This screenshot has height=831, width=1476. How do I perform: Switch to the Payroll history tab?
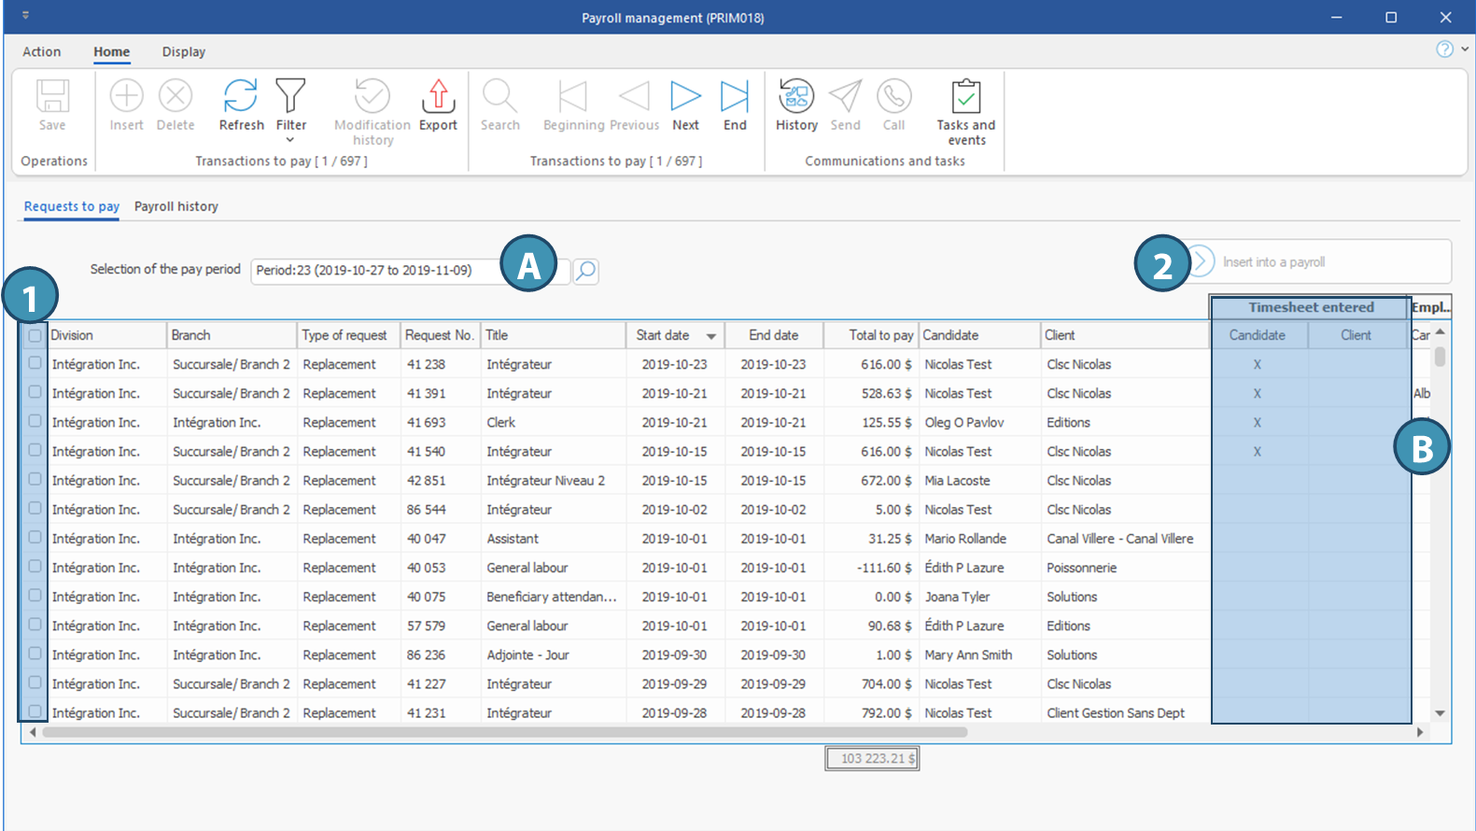176,206
